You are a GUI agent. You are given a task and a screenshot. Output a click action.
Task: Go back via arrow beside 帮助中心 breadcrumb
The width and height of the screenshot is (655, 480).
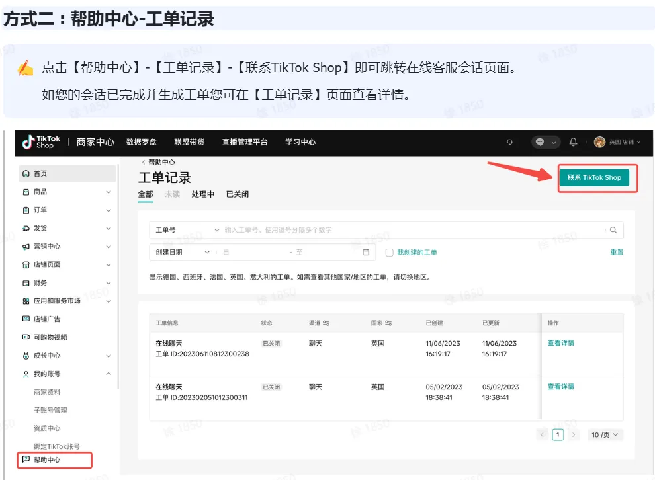[144, 162]
